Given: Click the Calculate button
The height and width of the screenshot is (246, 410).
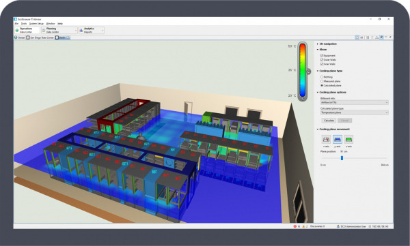Looking at the screenshot, I should 329,120.
